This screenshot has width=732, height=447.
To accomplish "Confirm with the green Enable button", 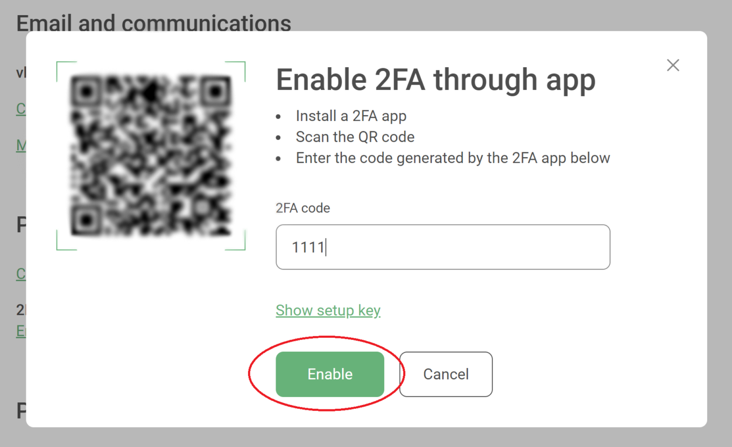I will (x=330, y=374).
